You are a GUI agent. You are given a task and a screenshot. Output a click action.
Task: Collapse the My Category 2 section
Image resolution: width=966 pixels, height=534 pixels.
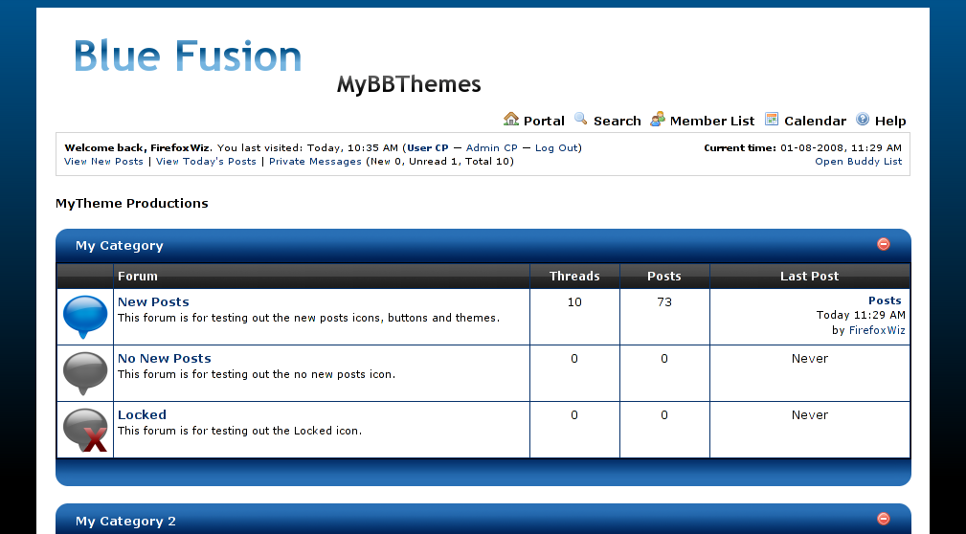tap(884, 520)
